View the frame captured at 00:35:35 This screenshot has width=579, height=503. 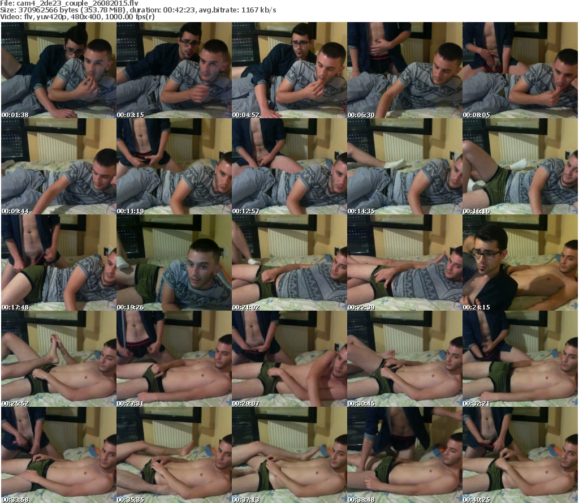tap(174, 454)
